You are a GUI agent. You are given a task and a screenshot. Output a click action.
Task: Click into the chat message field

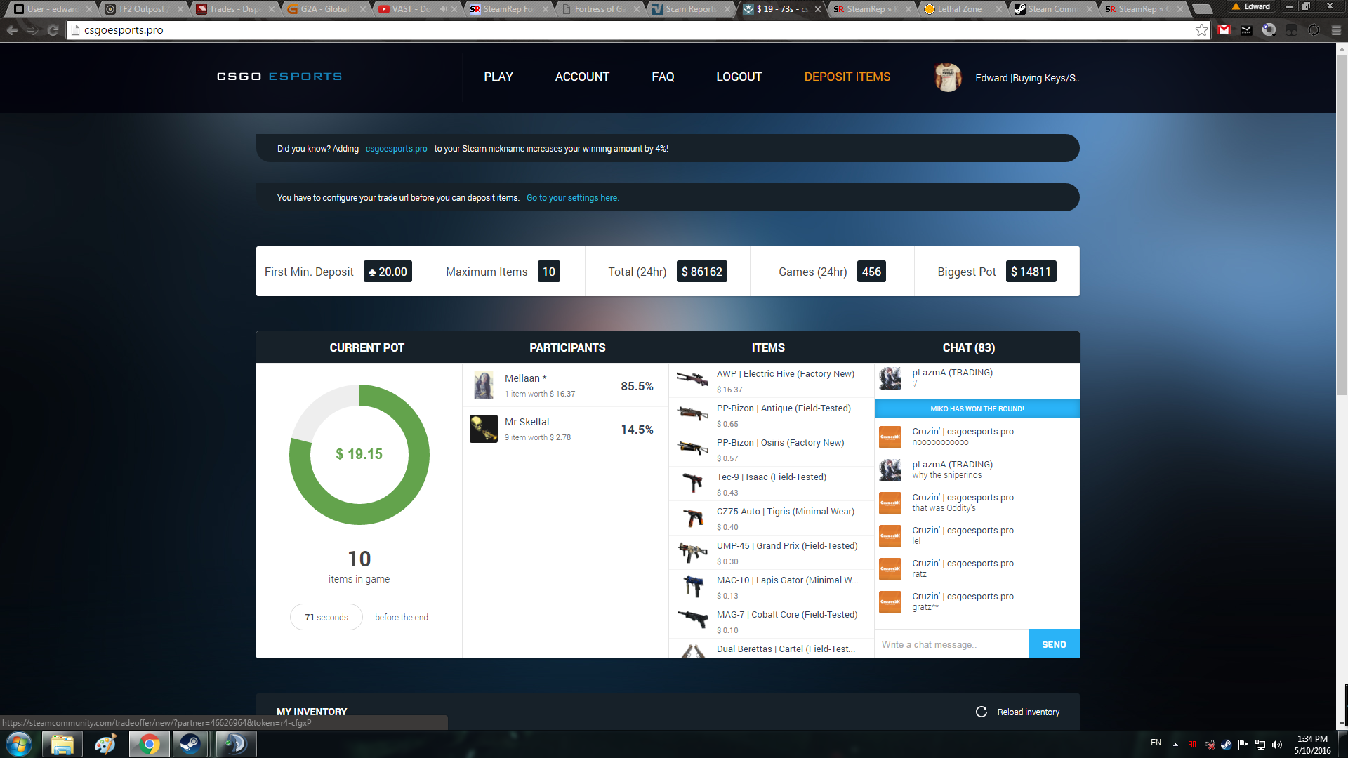tap(951, 644)
